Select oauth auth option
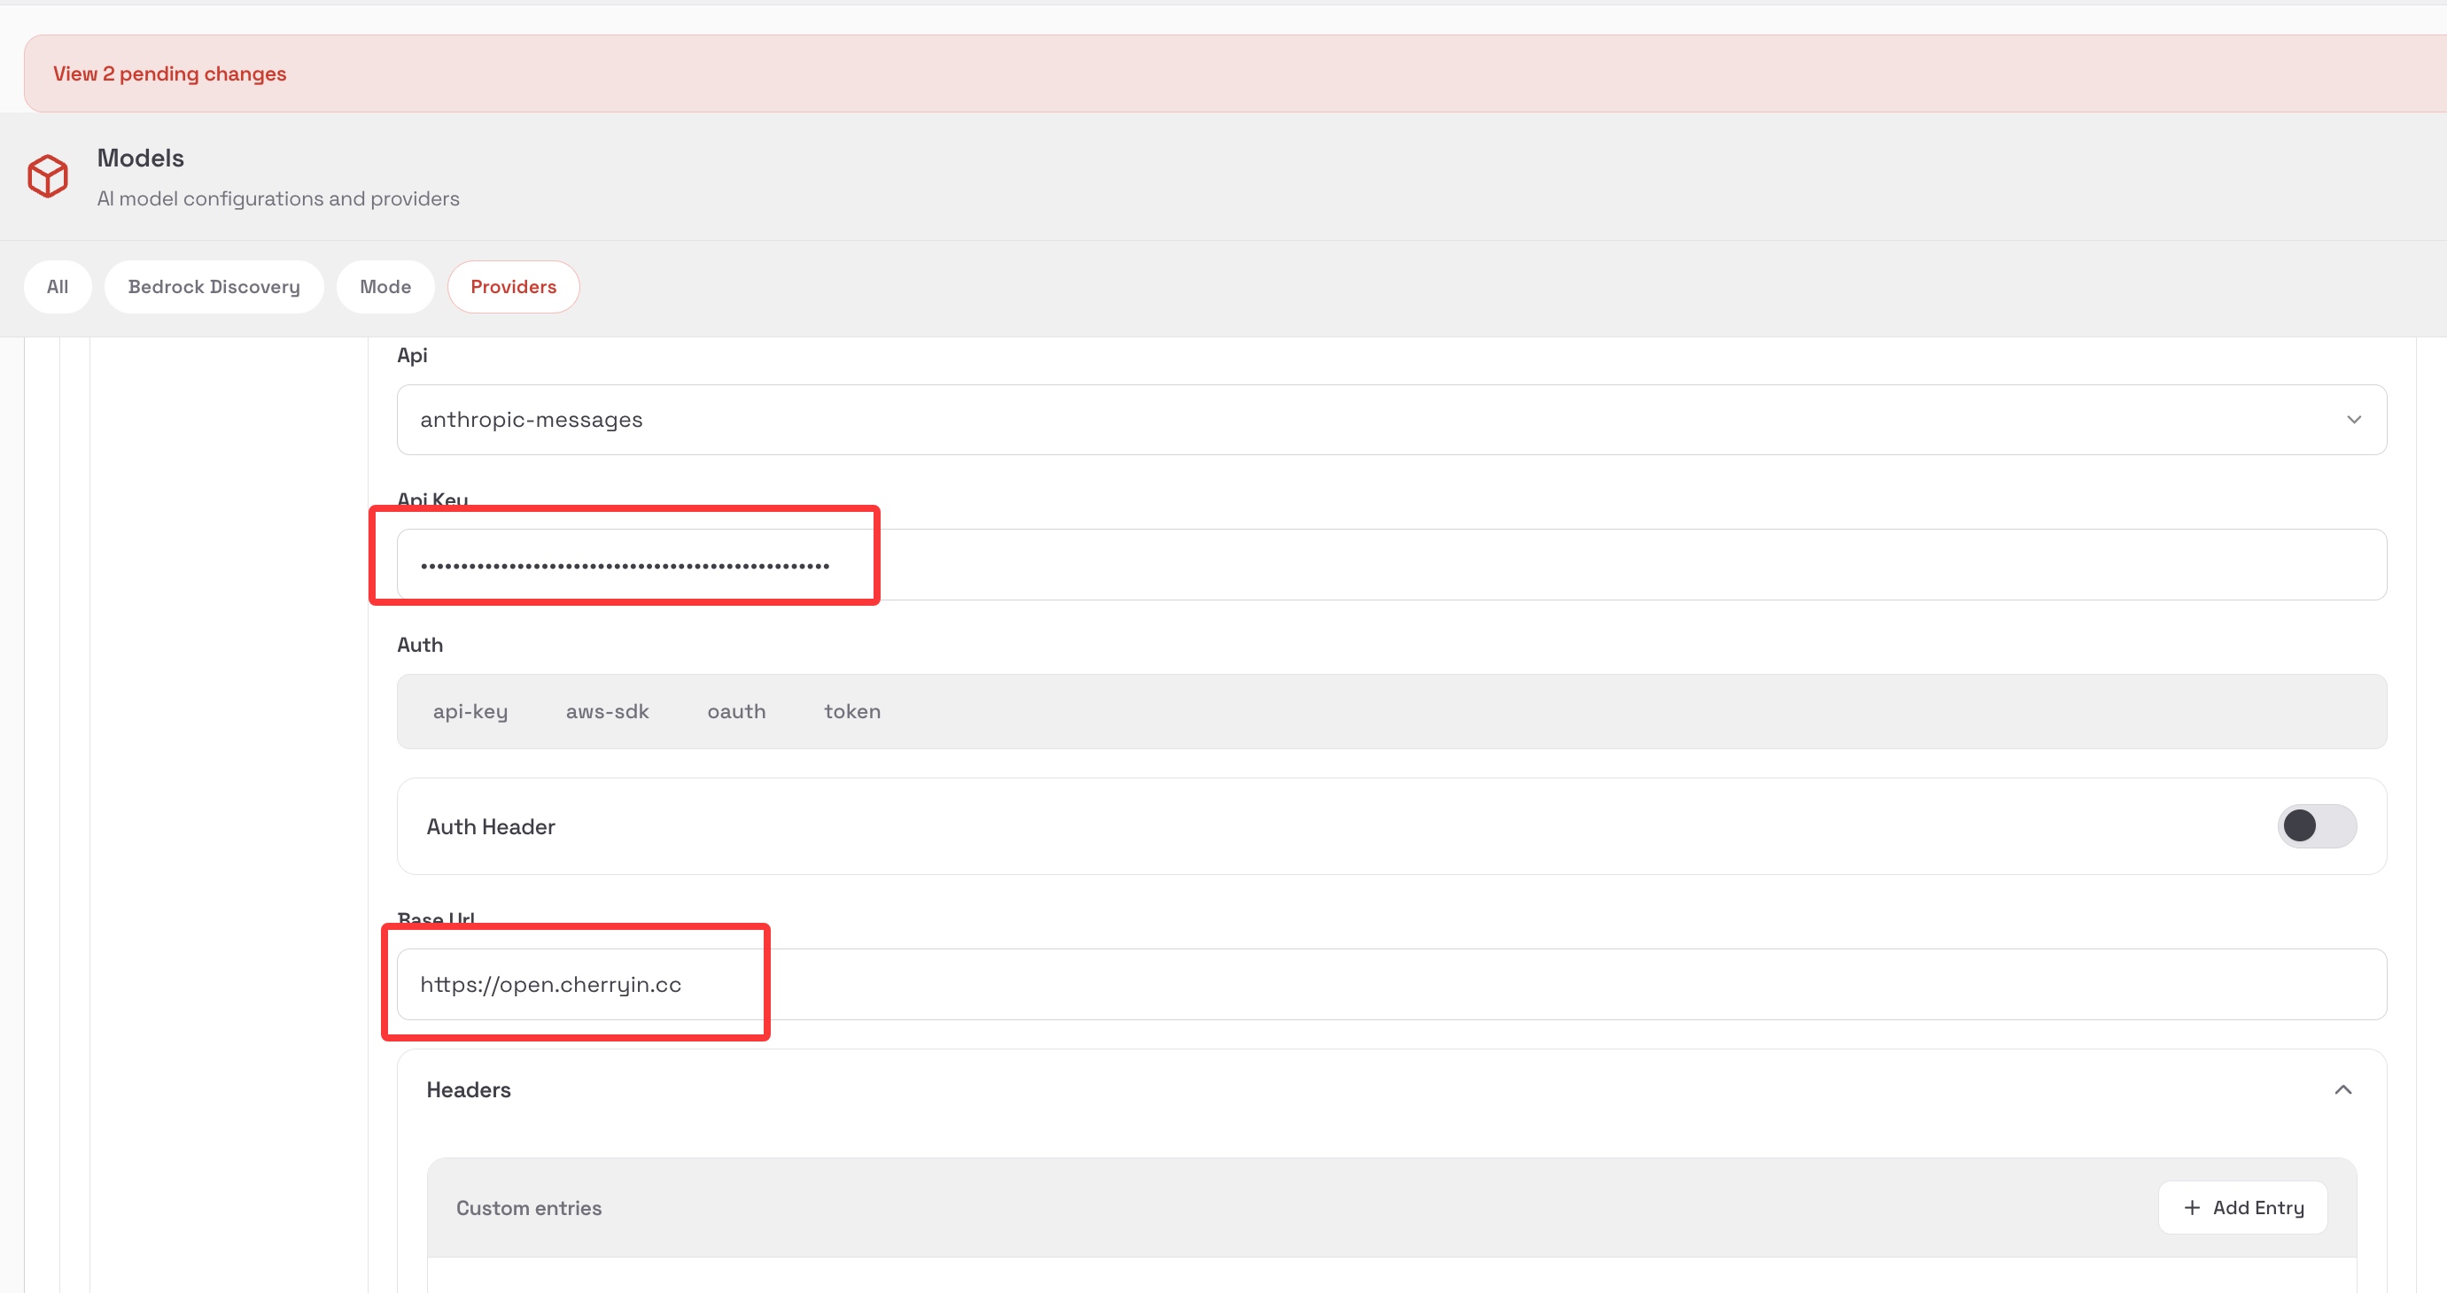Image resolution: width=2447 pixels, height=1293 pixels. tap(736, 712)
